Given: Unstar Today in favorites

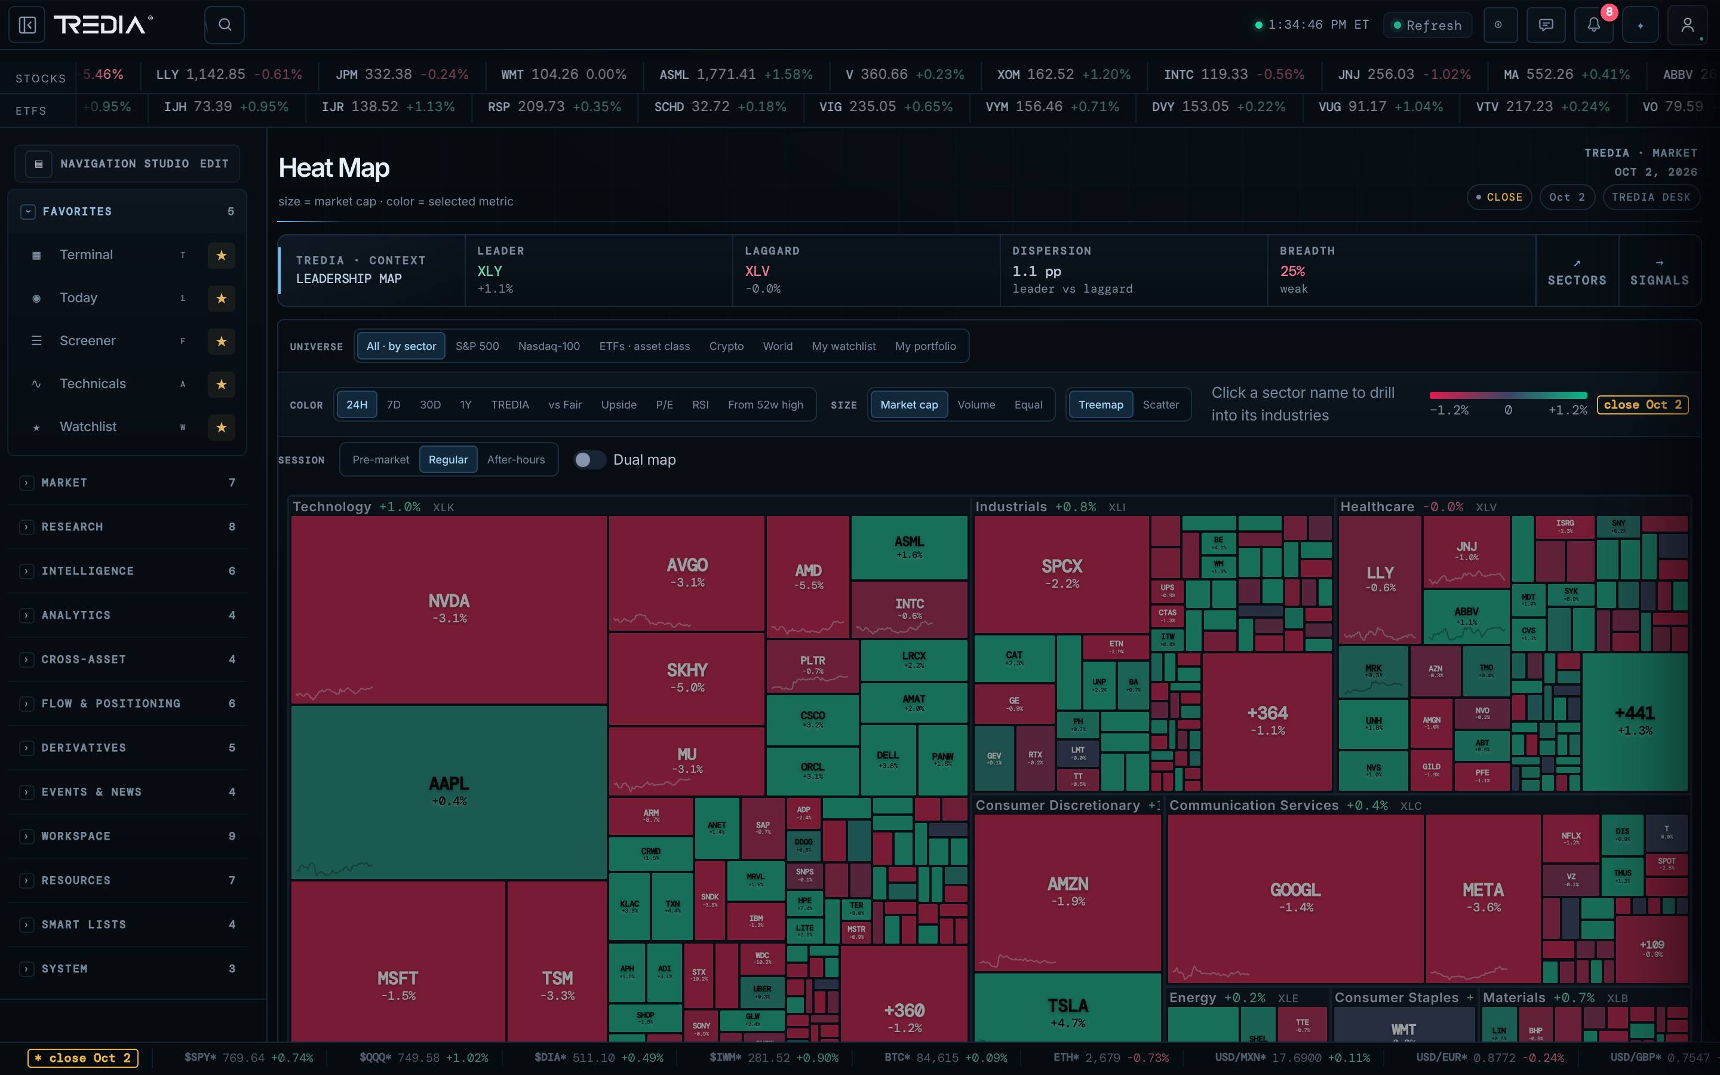Looking at the screenshot, I should click(221, 298).
